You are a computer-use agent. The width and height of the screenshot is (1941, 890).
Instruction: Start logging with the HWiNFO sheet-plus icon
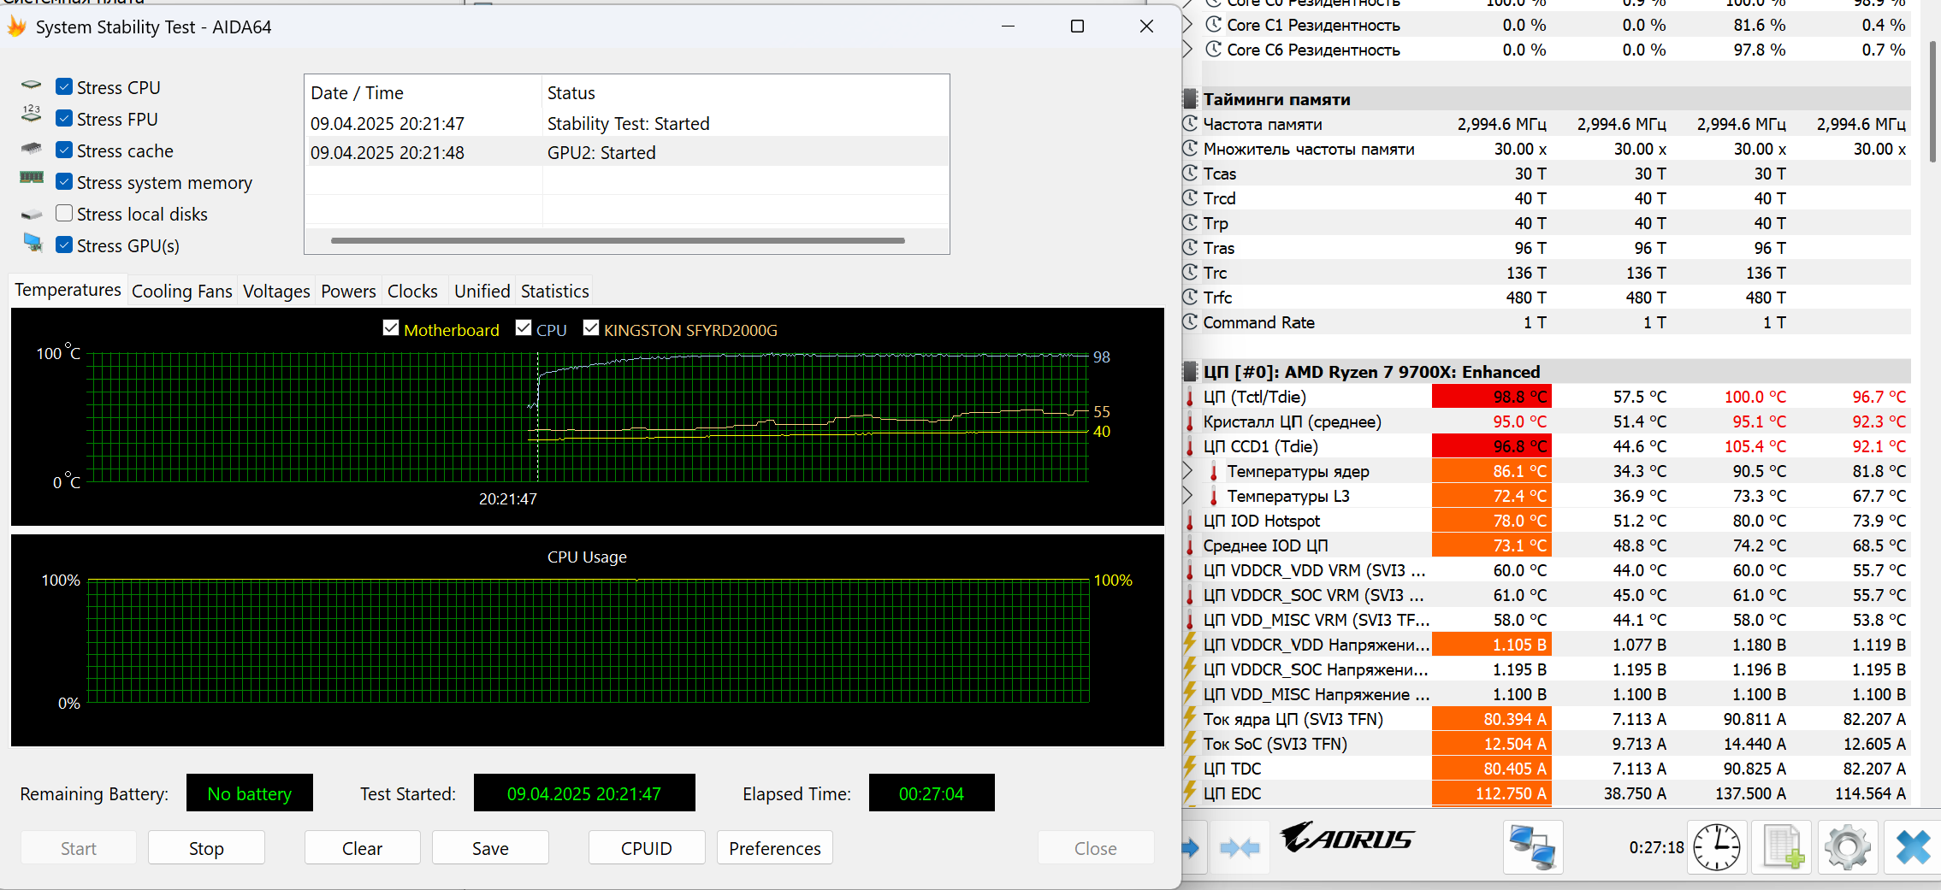coord(1782,847)
